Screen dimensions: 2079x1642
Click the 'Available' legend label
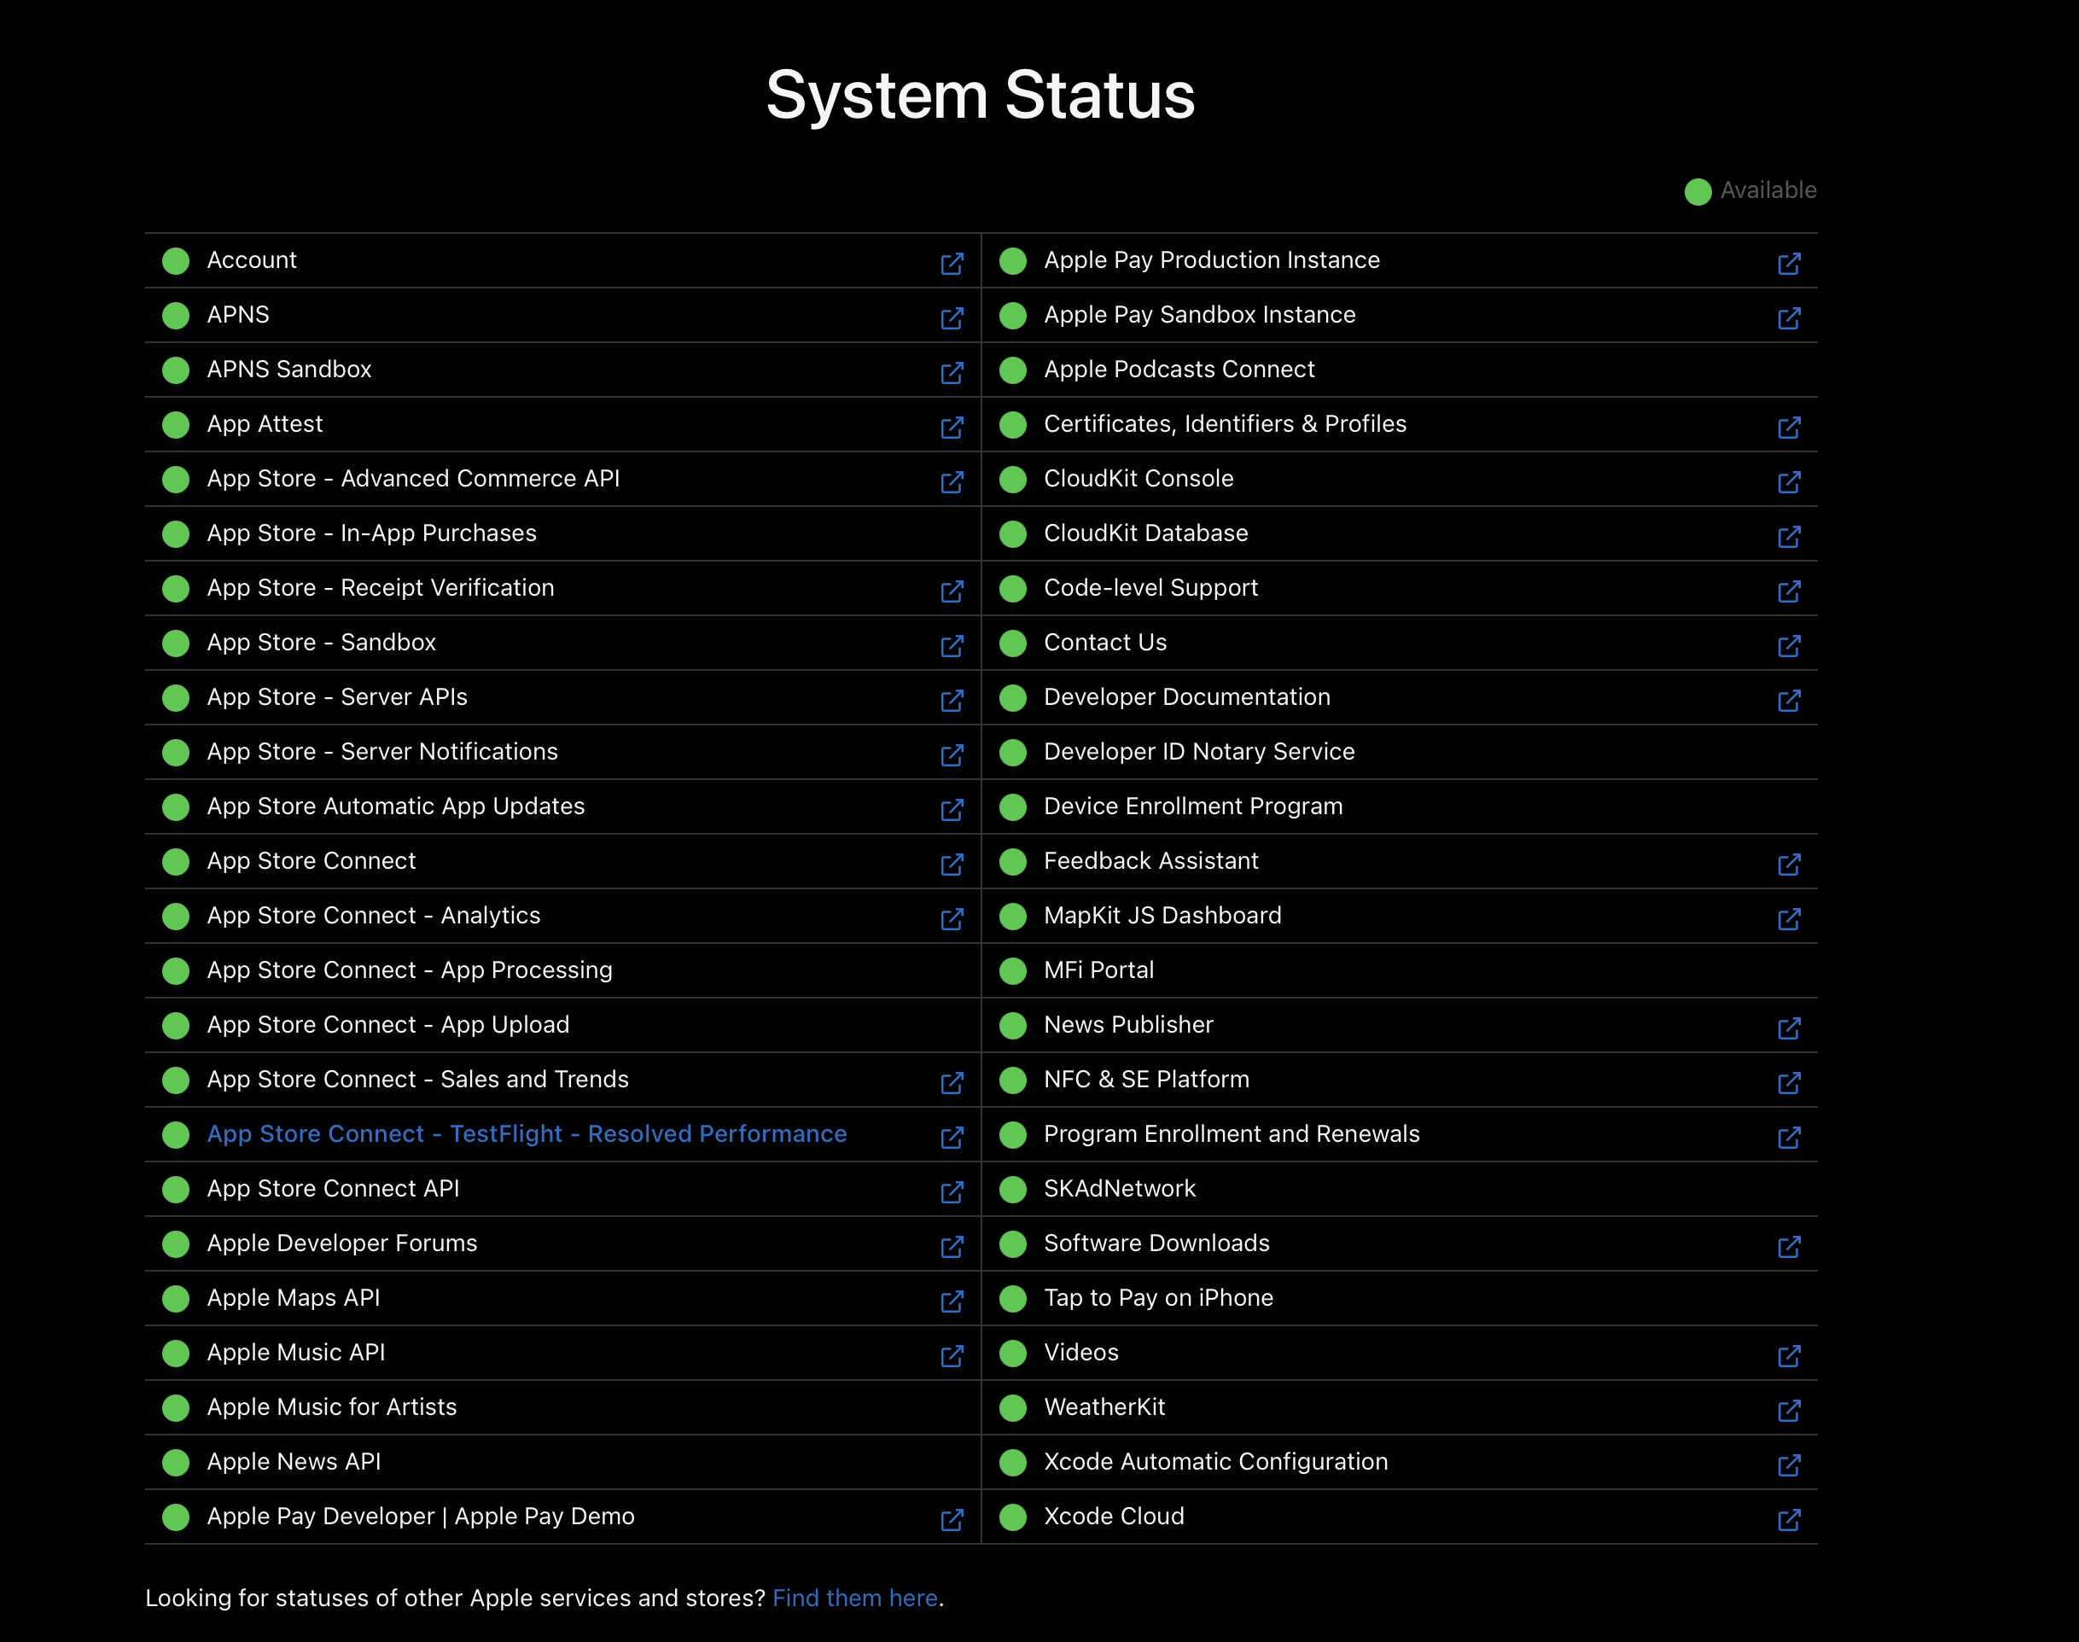pyautogui.click(x=1768, y=190)
